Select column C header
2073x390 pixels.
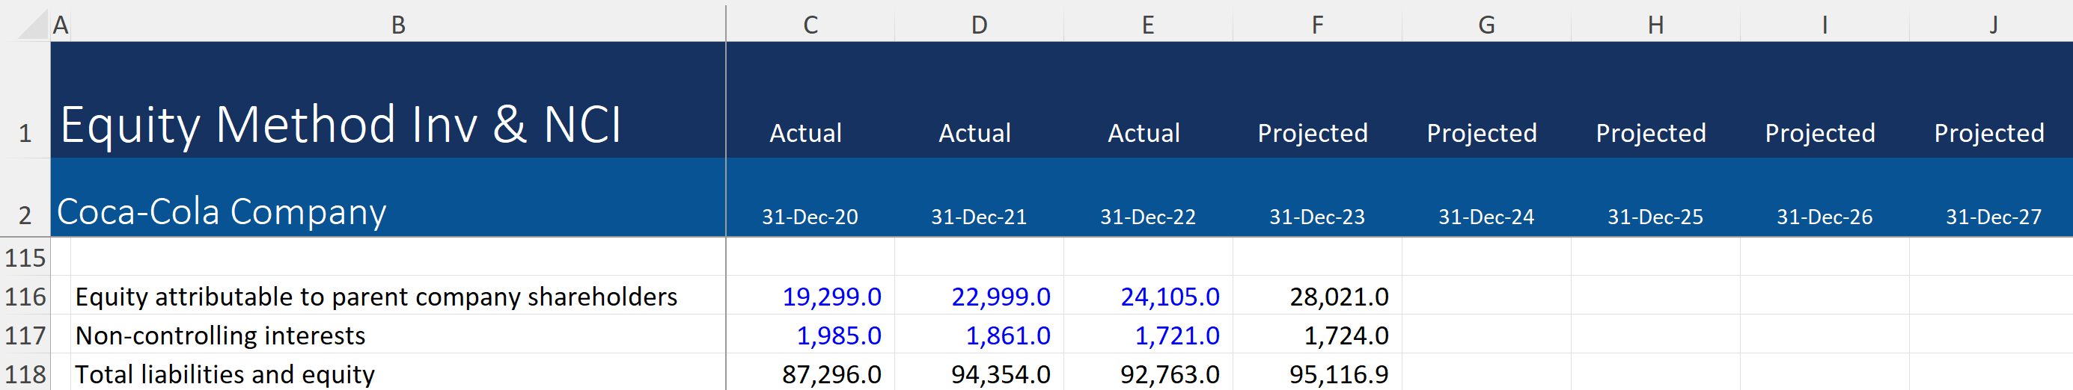point(810,24)
